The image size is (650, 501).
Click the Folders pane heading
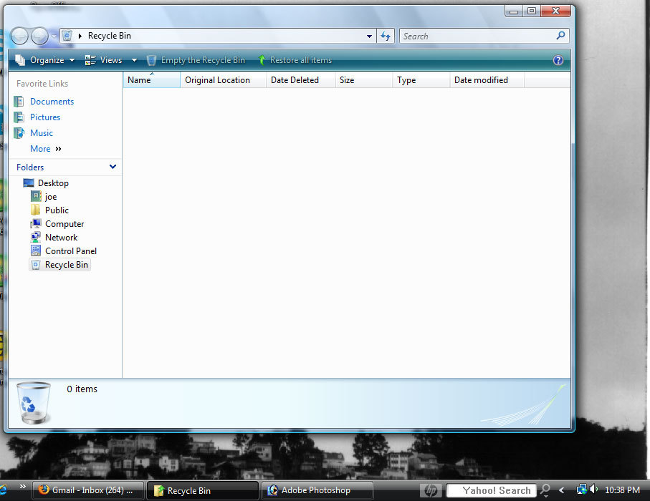tap(30, 167)
